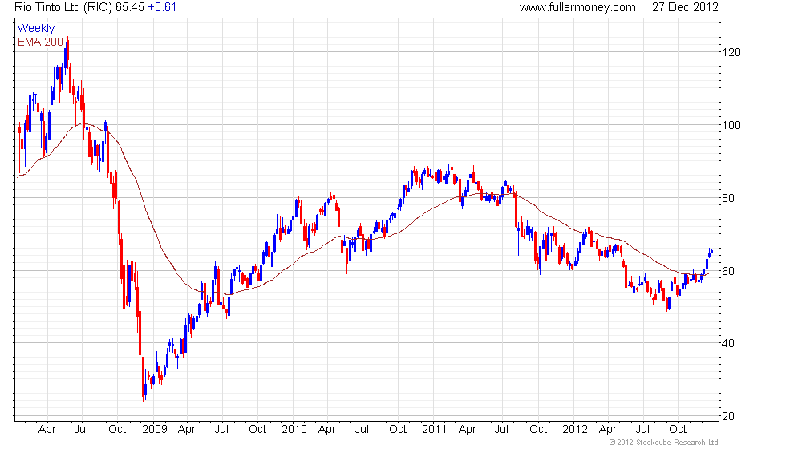
Task: Click the lowest candlestick near 2009
Action: point(144,378)
